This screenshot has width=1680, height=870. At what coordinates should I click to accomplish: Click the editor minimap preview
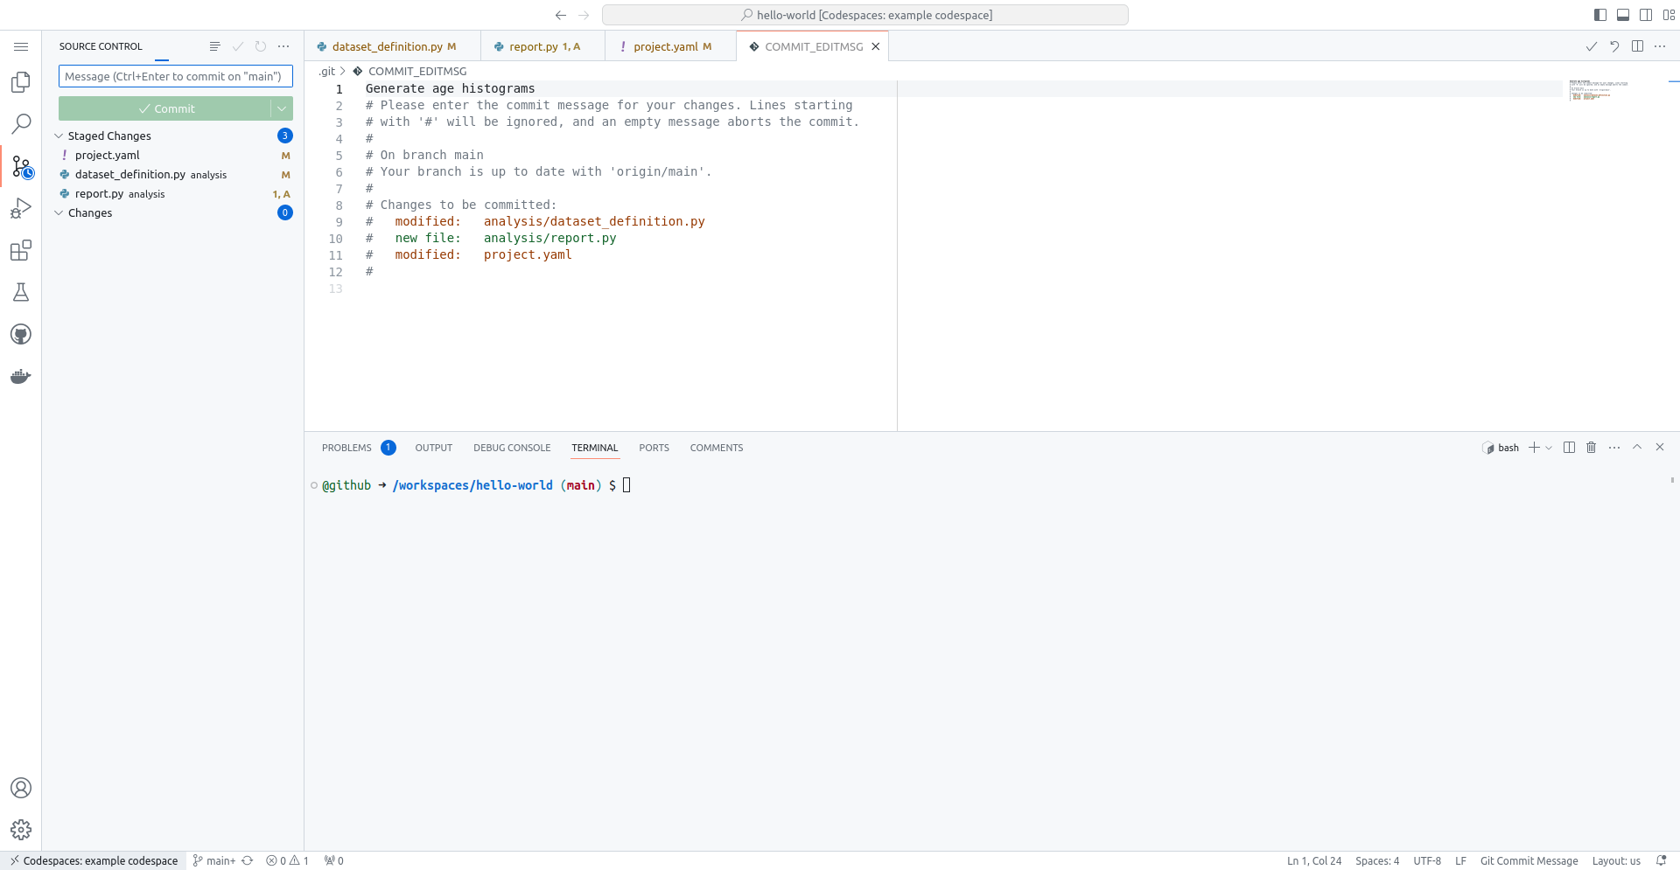coord(1599,90)
